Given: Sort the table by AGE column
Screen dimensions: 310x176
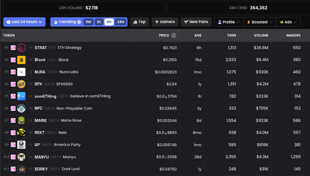Looking at the screenshot, I should (x=198, y=35).
